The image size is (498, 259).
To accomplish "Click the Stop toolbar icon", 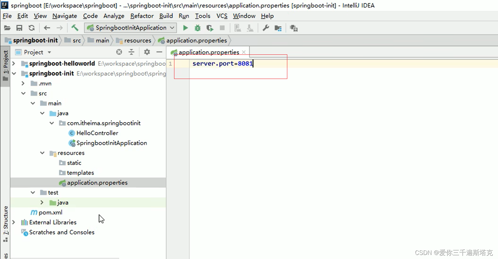I will pos(222,28).
